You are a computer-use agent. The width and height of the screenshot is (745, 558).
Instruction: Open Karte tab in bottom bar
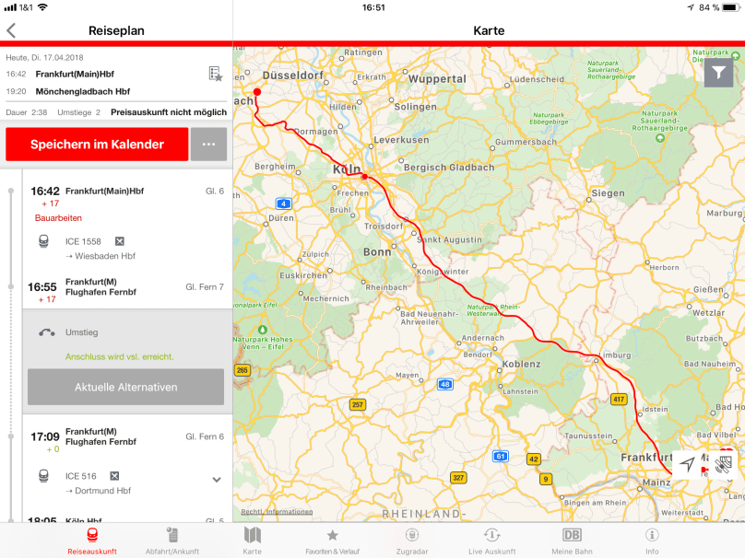(252, 541)
